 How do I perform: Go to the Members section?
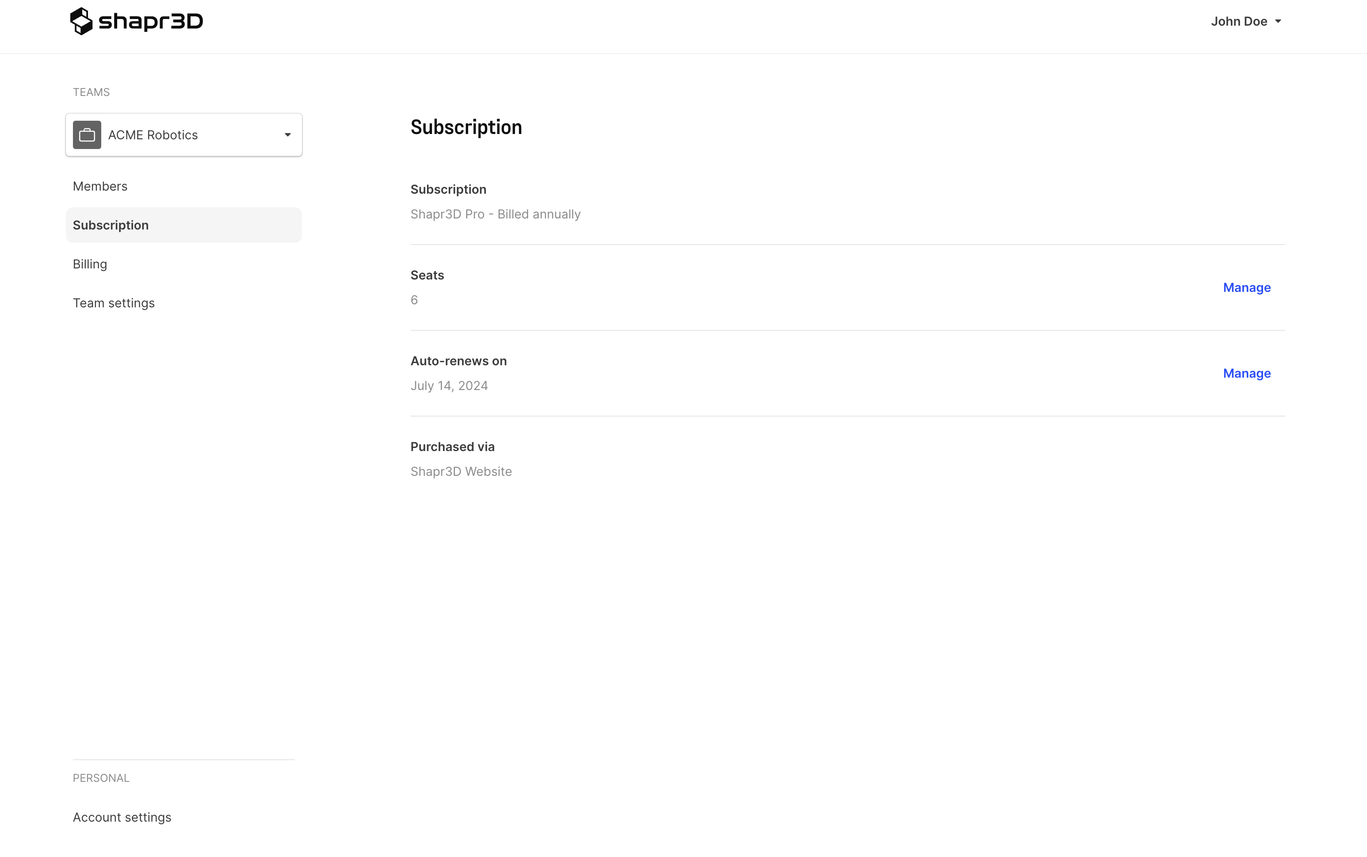click(x=100, y=186)
